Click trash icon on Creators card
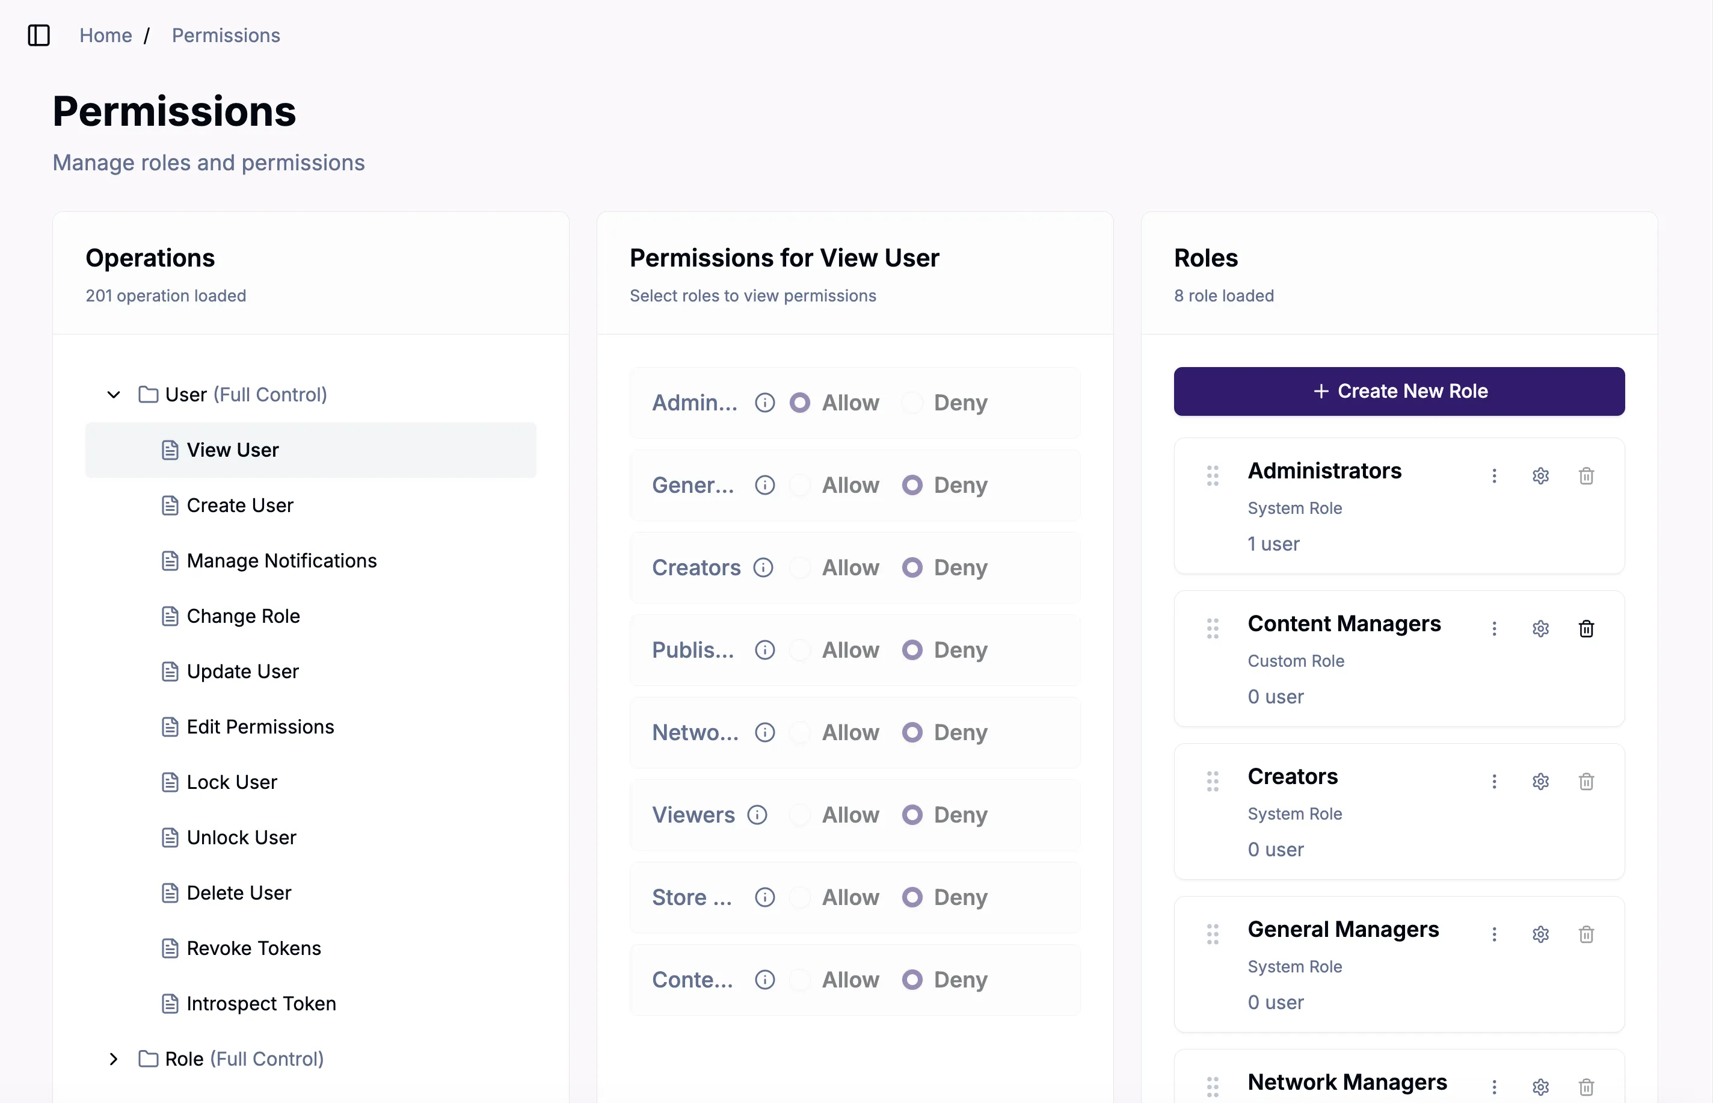Viewport: 1713px width, 1103px height. click(1586, 782)
